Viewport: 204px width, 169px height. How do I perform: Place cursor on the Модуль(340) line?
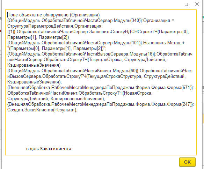[91, 21]
